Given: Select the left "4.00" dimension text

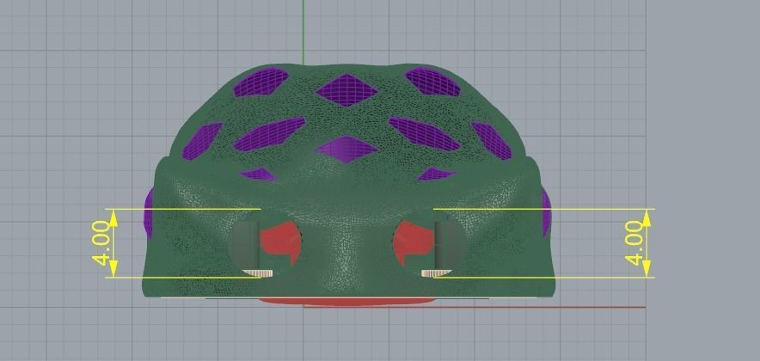Looking at the screenshot, I should [x=101, y=243].
